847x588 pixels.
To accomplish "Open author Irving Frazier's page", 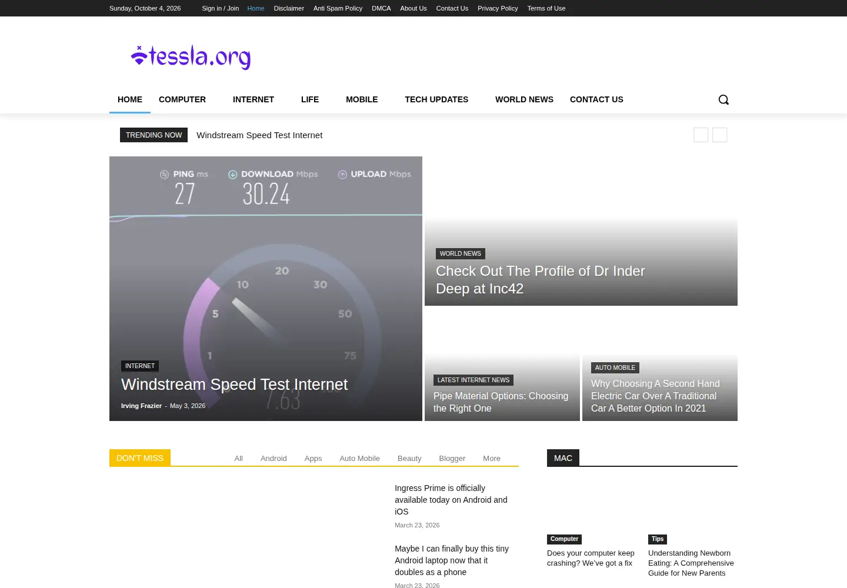I will (x=141, y=406).
